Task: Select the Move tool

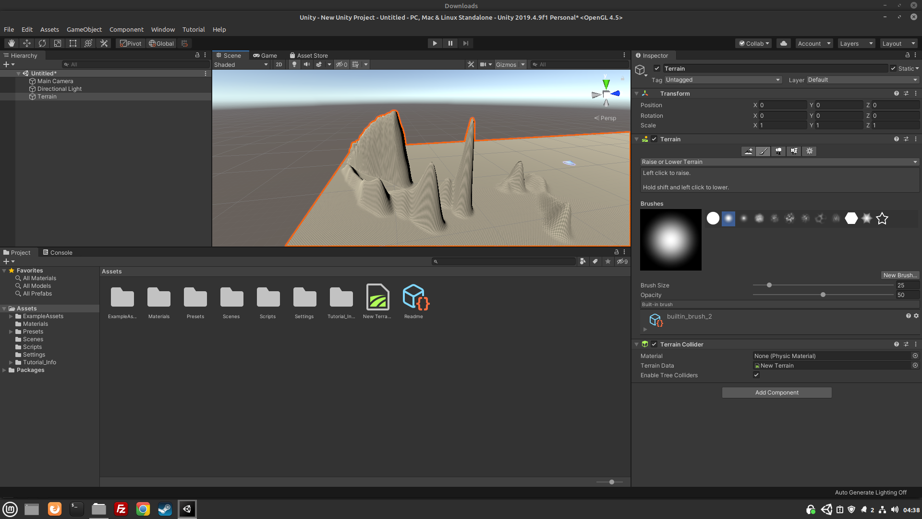Action: [27, 43]
